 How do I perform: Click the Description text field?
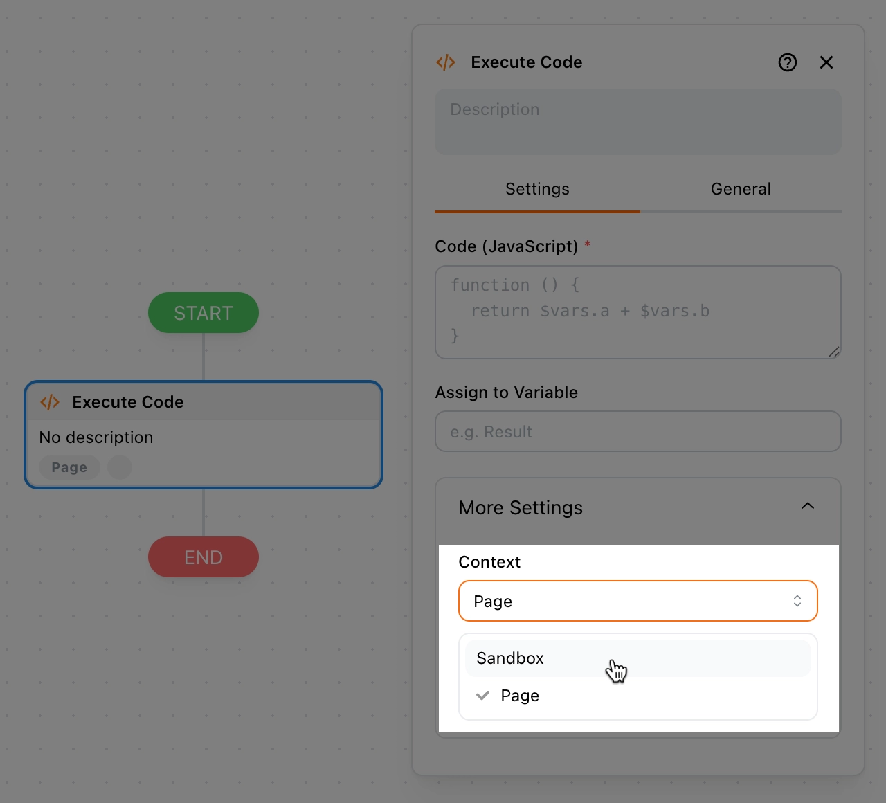tap(638, 121)
